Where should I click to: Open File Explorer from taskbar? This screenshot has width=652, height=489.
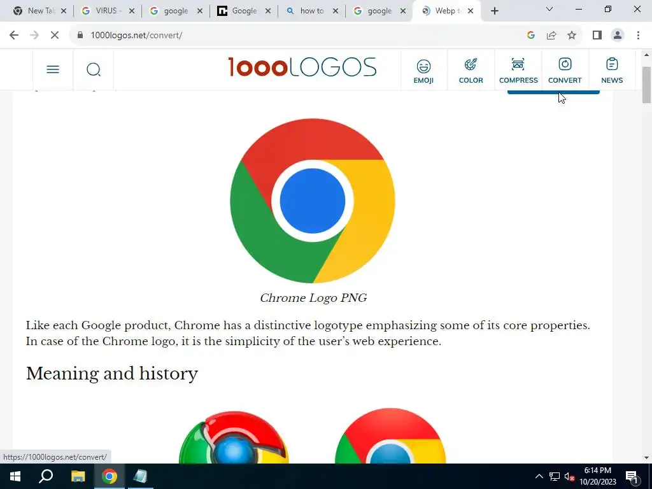click(x=78, y=476)
